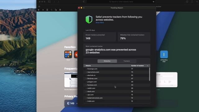Expand the foxnews.com row

coord(86,85)
